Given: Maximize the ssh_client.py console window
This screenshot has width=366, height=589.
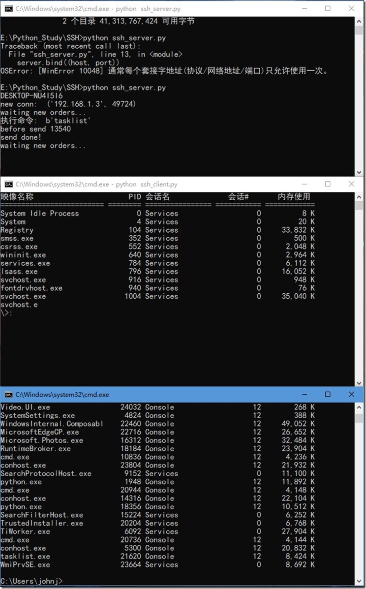Looking at the screenshot, I should 328,184.
